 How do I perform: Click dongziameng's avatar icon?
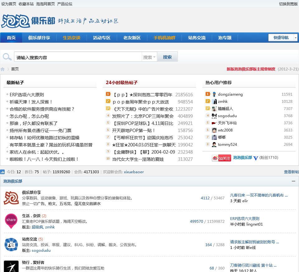tap(214, 94)
